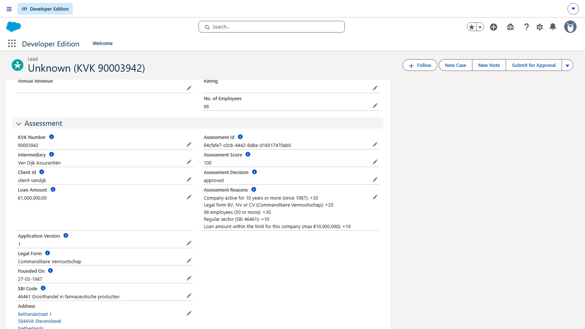585x329 pixels.
Task: Click the Follow button
Action: coord(420,65)
